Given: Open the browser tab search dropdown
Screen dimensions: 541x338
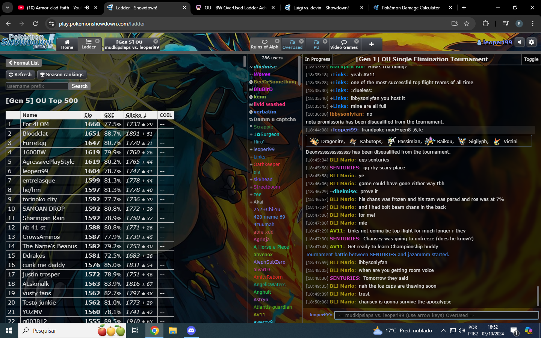Looking at the screenshot, I should tap(8, 8).
